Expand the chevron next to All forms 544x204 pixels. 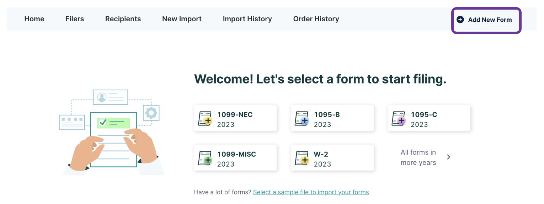[x=448, y=157]
